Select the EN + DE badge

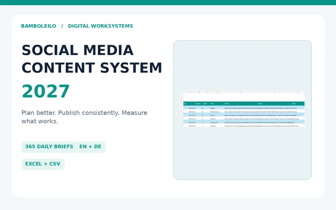click(90, 147)
